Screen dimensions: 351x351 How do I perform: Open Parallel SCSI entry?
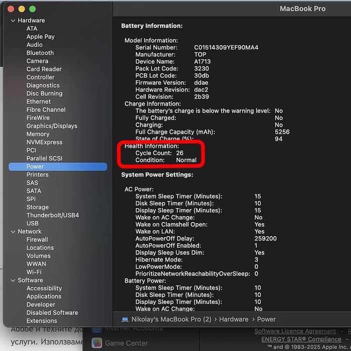[x=44, y=158]
